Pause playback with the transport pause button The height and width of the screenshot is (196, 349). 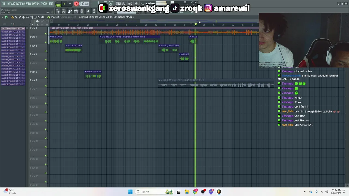[64, 4]
